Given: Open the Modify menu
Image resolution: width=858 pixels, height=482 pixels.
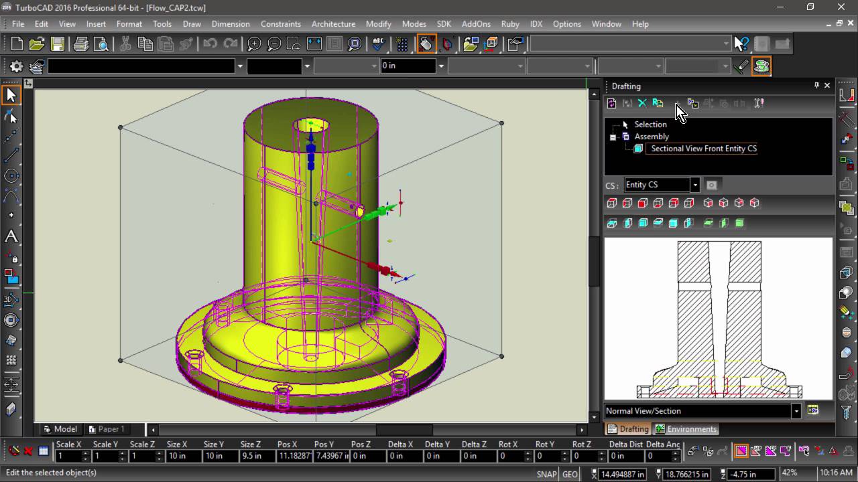Looking at the screenshot, I should (379, 23).
